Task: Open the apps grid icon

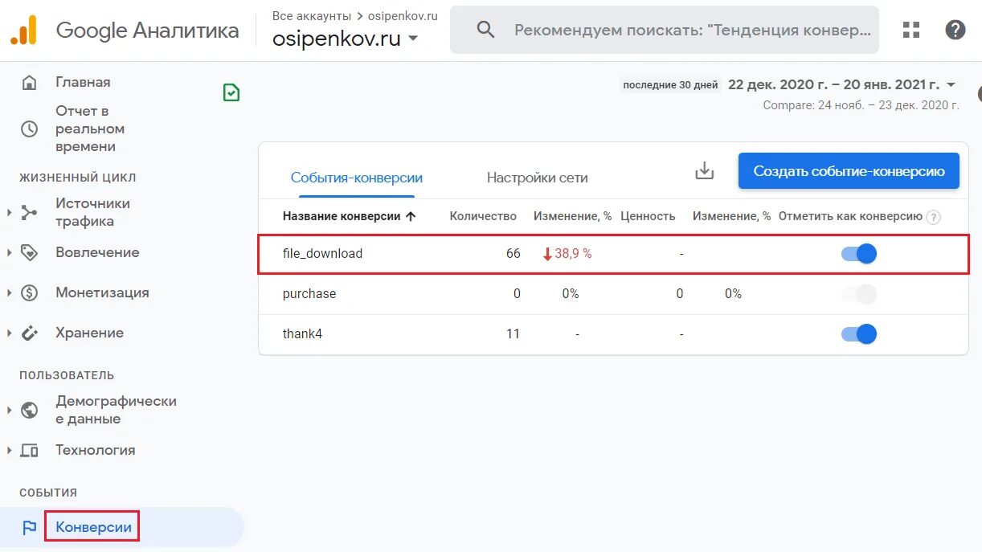Action: [x=911, y=30]
